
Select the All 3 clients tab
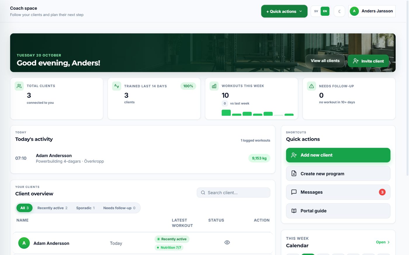(x=25, y=208)
